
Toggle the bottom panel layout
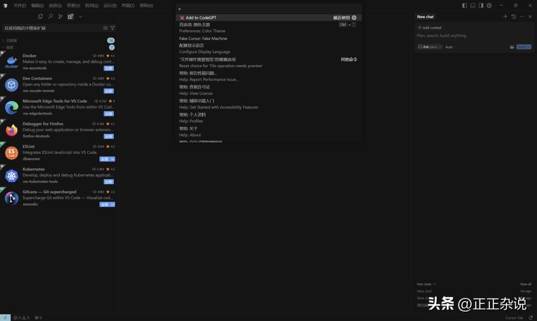[x=473, y=5]
